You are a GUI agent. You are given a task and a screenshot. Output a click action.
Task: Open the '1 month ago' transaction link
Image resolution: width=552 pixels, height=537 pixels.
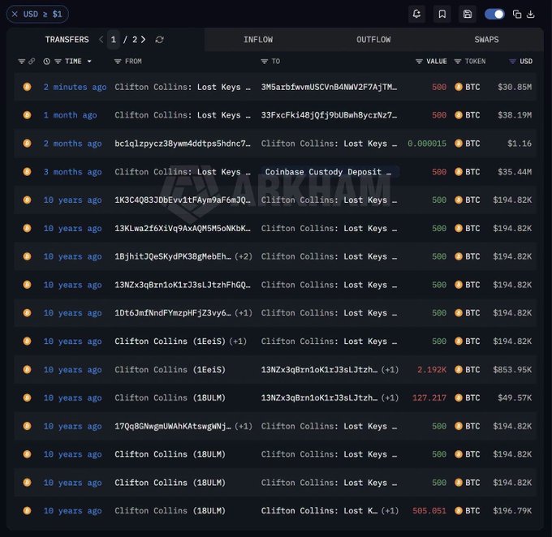[70, 115]
